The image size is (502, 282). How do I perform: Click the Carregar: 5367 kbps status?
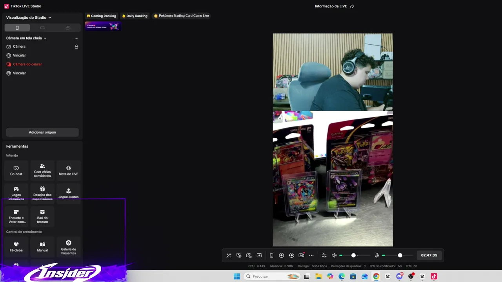click(x=312, y=266)
